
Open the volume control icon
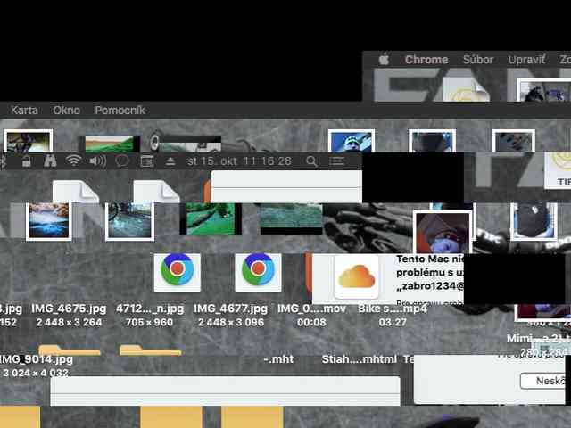coord(97,161)
